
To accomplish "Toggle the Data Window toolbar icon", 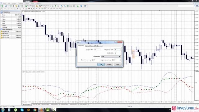I will coord(13,6).
